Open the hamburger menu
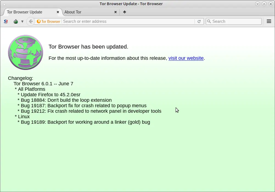This screenshot has height=192, width=275. pyautogui.click(x=269, y=21)
